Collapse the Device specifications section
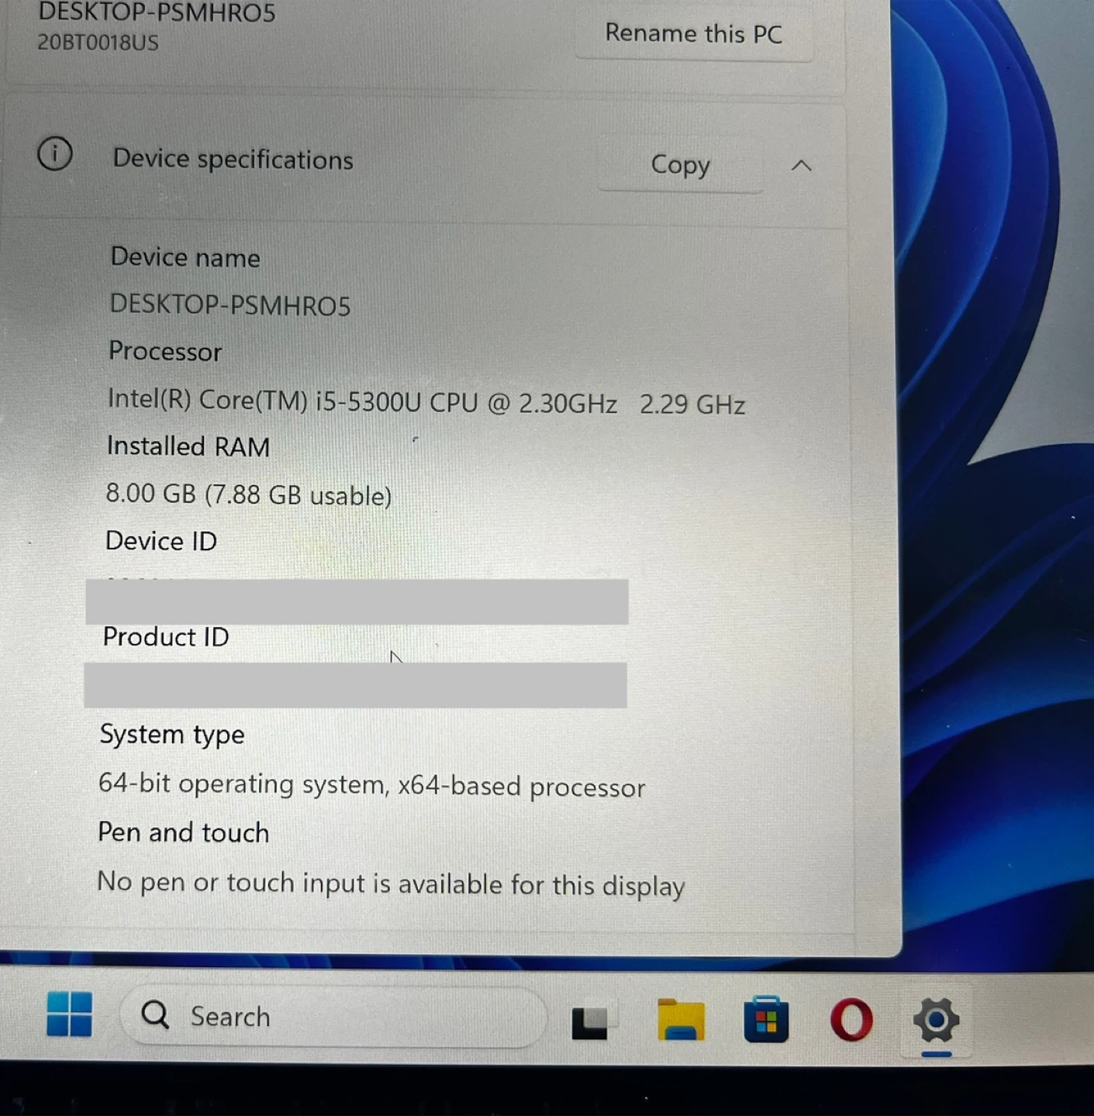 click(802, 166)
